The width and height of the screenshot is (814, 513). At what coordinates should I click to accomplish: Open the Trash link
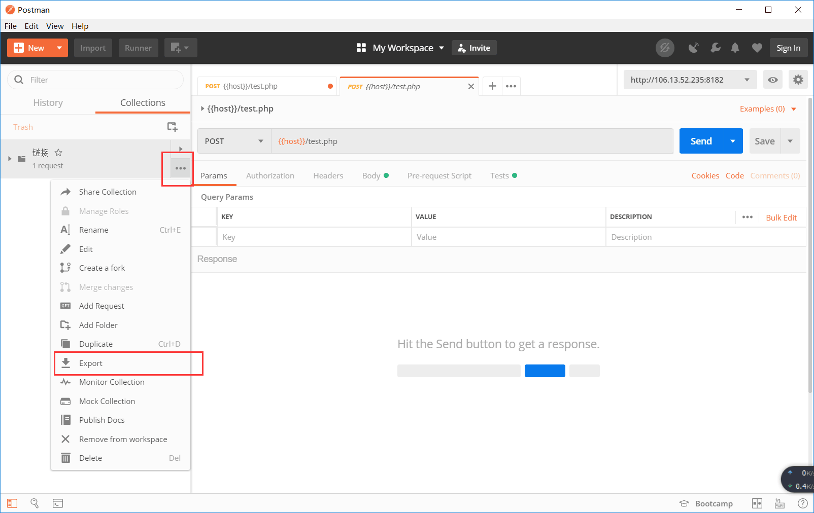[x=23, y=127]
